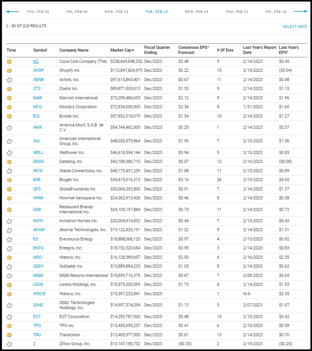Click the Time column header
The width and height of the screenshot is (312, 351).
(x=11, y=50)
